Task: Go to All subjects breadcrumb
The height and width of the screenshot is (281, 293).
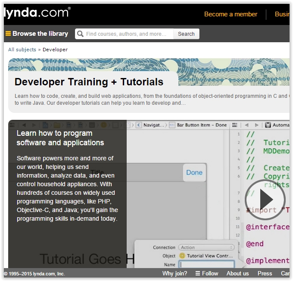Action: [22, 50]
